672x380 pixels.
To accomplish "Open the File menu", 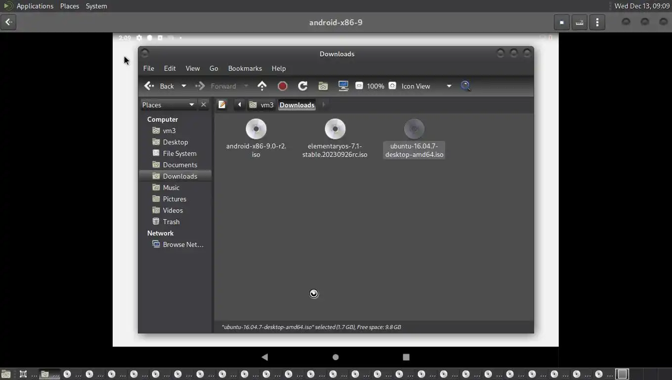I will [149, 68].
